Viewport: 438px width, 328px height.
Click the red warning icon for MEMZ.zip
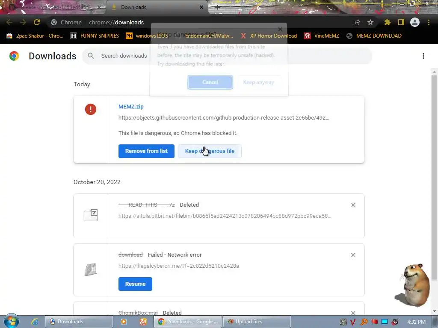coord(91,109)
